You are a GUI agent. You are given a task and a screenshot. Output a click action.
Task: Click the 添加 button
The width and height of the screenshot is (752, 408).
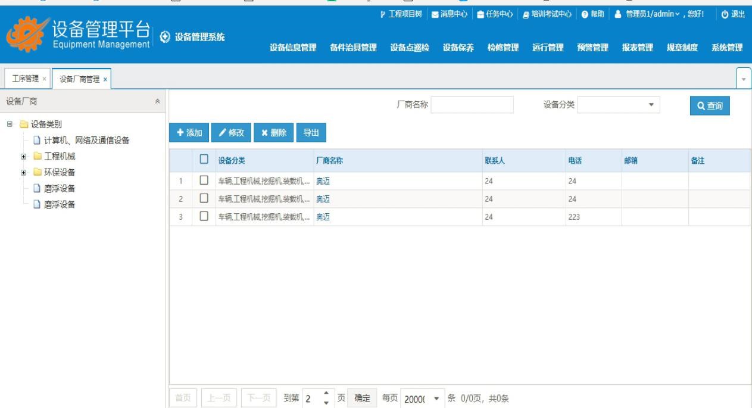pyautogui.click(x=189, y=133)
